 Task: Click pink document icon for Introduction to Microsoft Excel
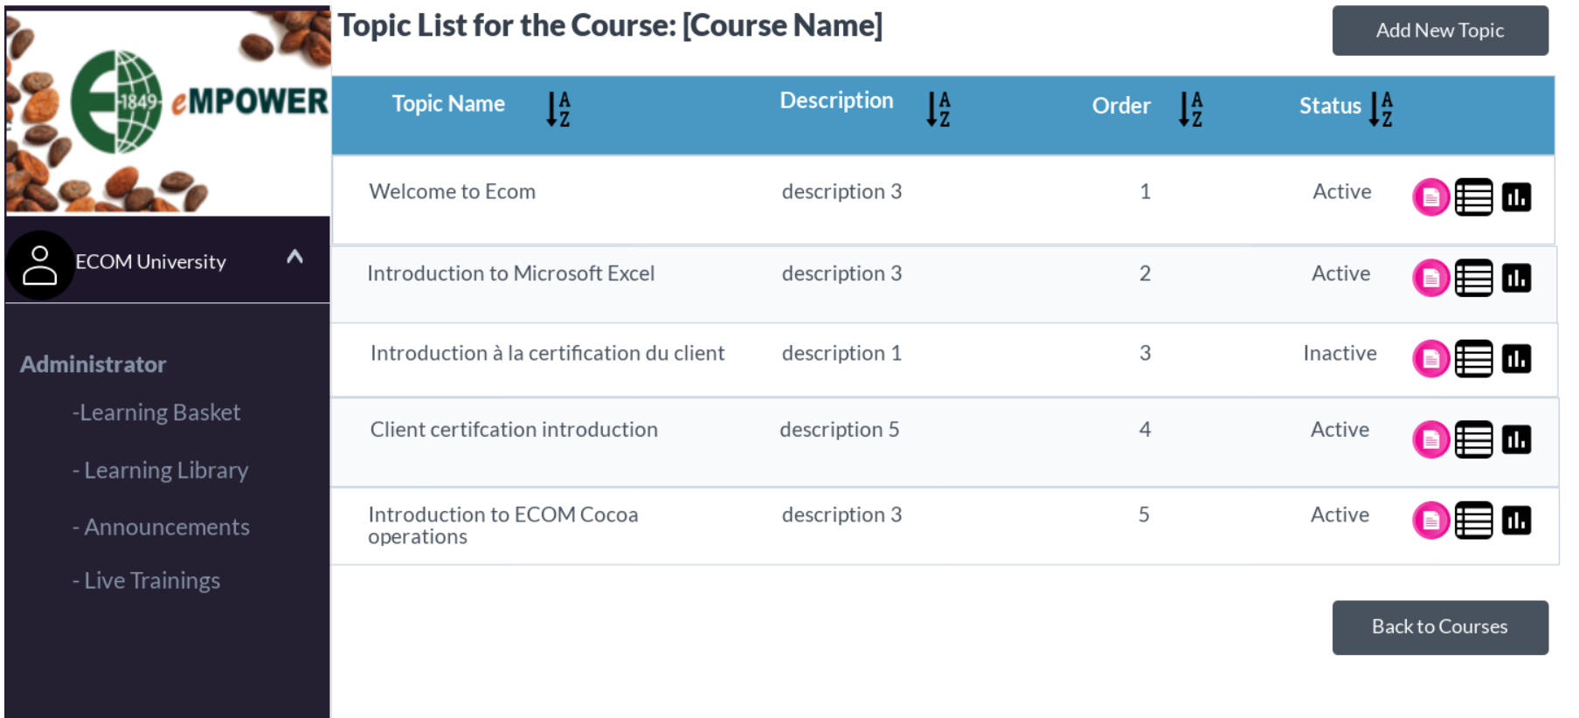[1430, 279]
